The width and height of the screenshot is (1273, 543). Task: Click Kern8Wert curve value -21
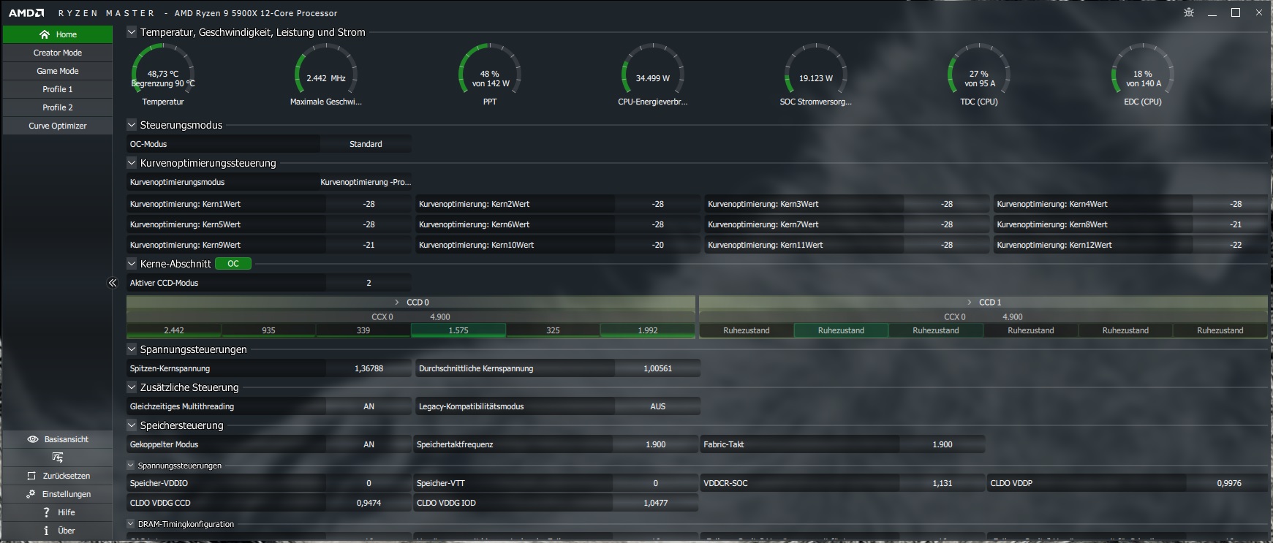tap(1235, 224)
